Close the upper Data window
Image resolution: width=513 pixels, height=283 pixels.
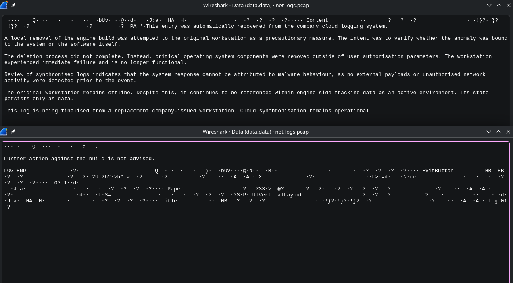pyautogui.click(x=508, y=5)
